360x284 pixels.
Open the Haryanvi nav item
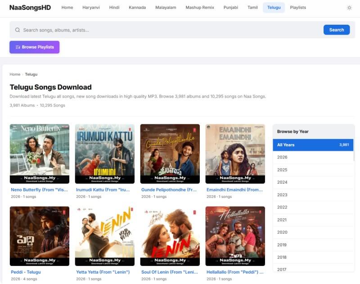click(x=91, y=8)
